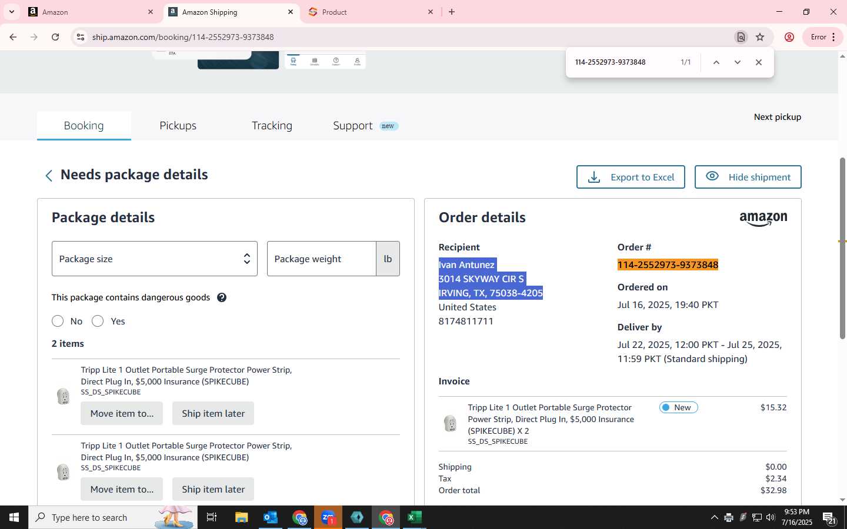Click the New condition badge in invoice
Image resolution: width=847 pixels, height=529 pixels.
click(x=678, y=407)
